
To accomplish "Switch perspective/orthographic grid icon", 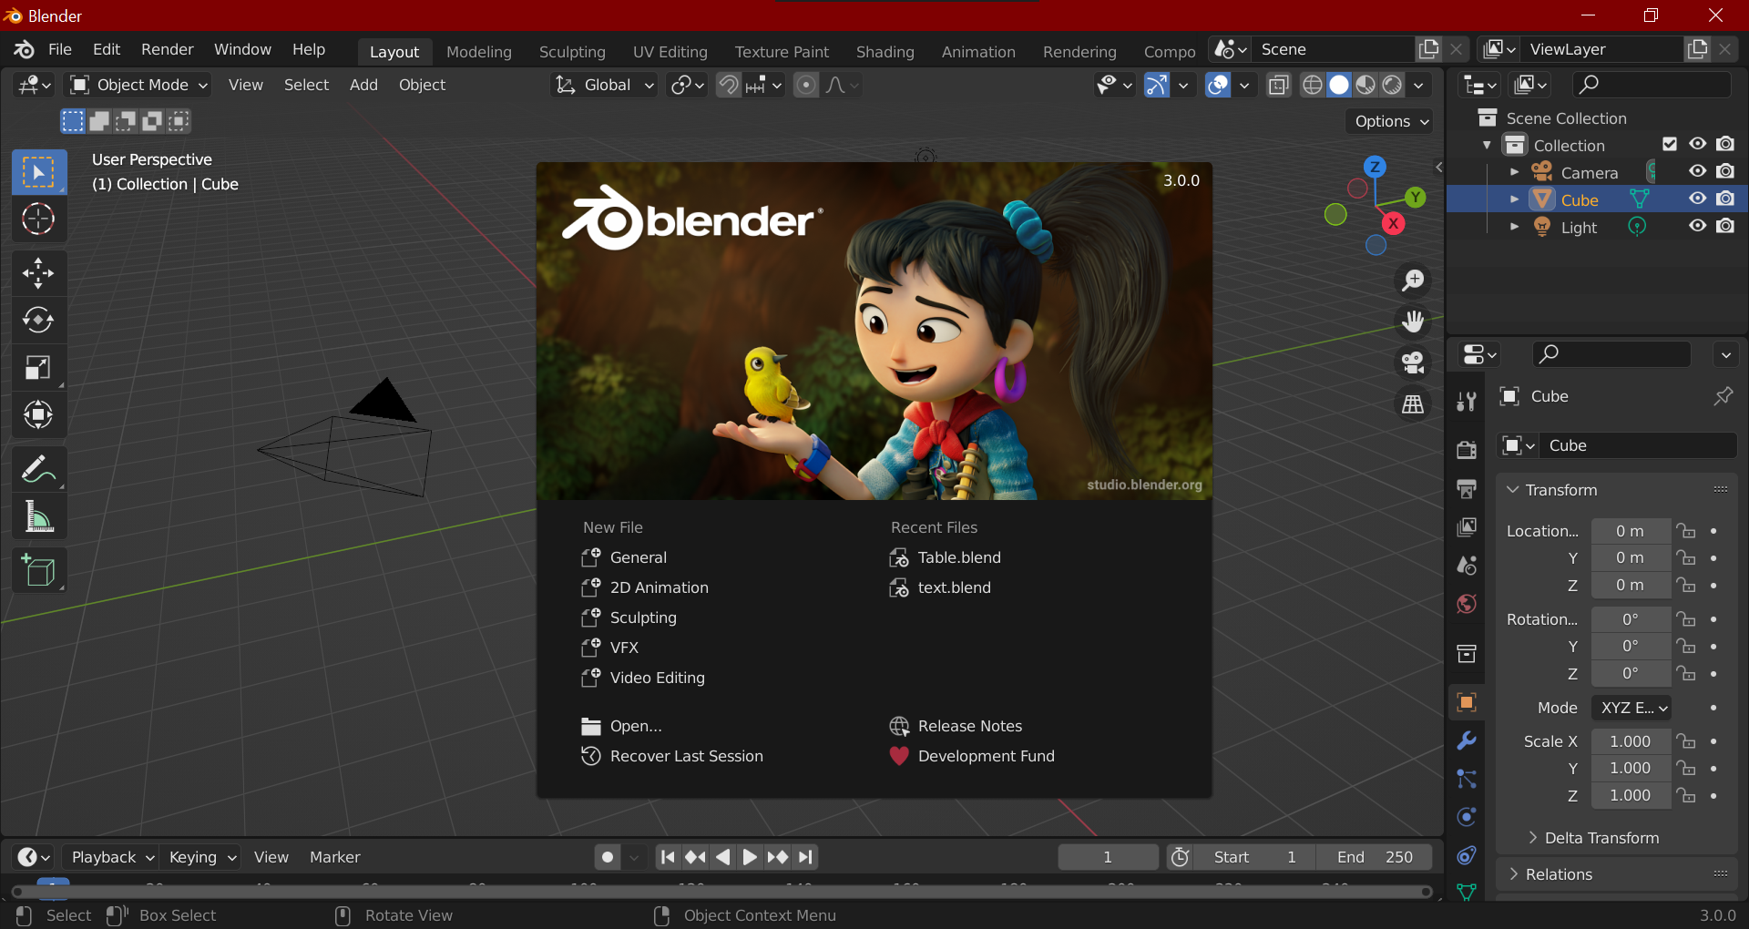I will [1413, 403].
